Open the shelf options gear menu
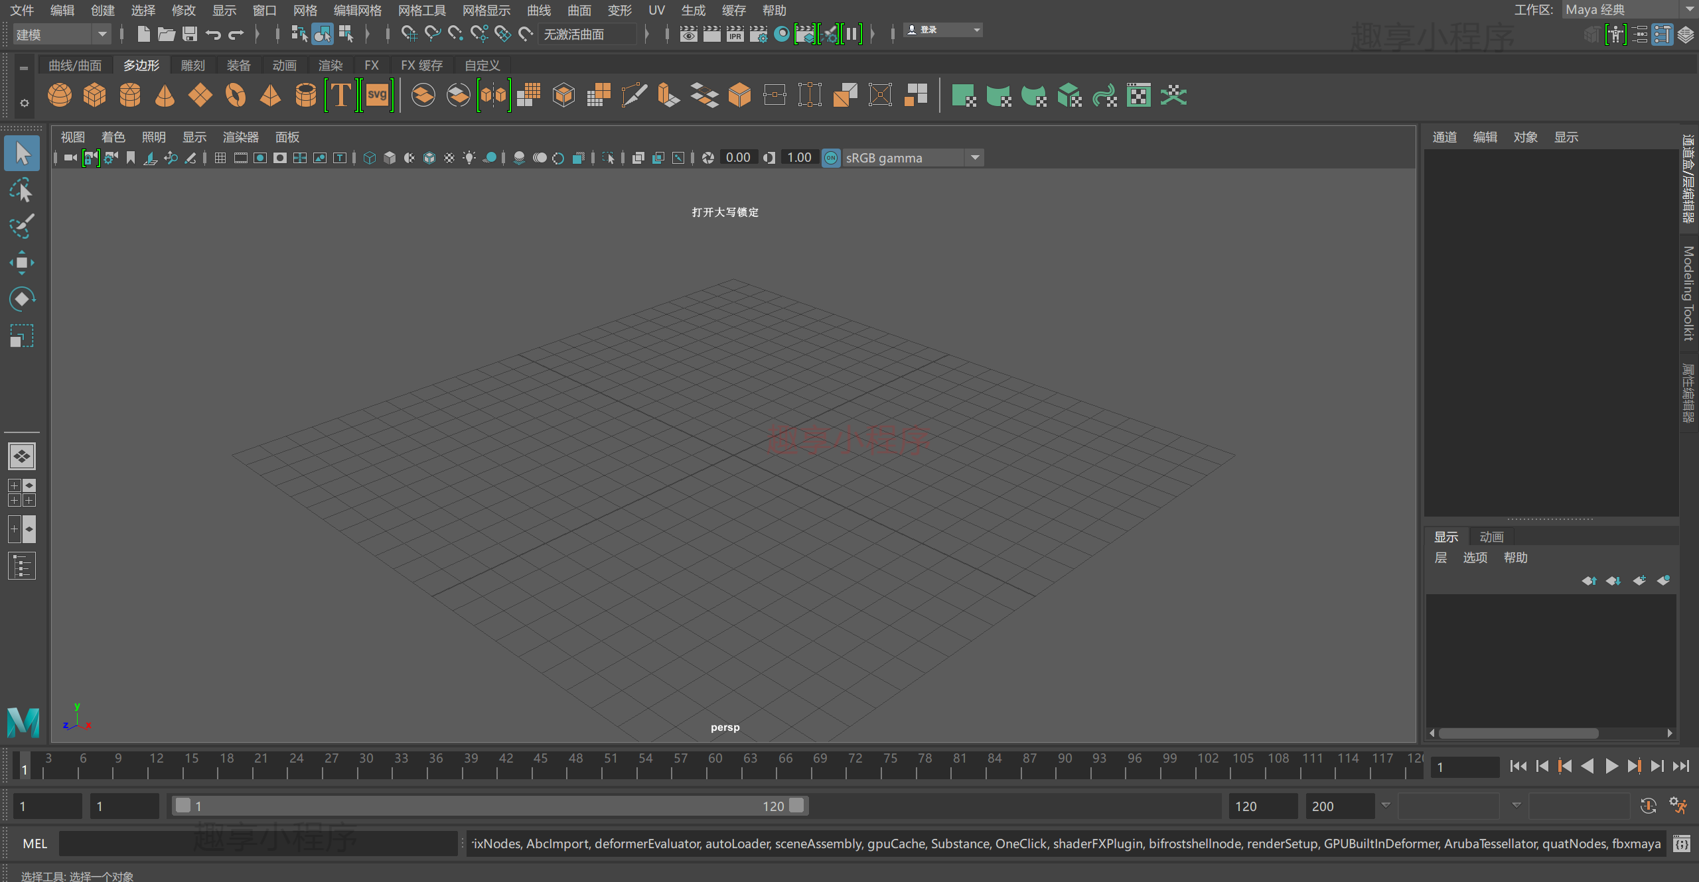The height and width of the screenshot is (882, 1699). (x=24, y=103)
